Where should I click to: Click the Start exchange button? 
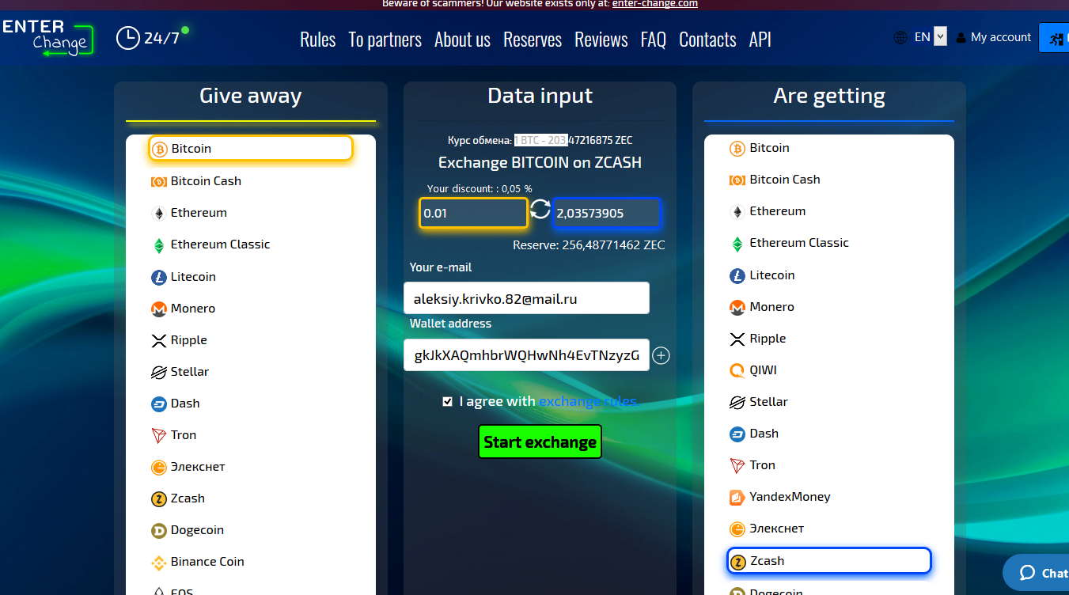click(x=540, y=442)
